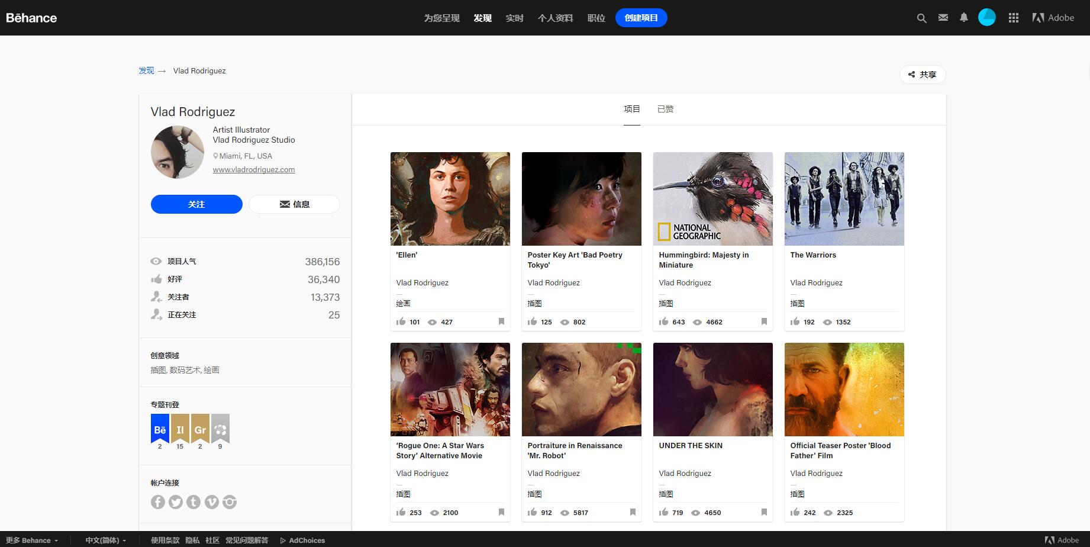Click the gray featured ribbon with count 9
Viewport: 1090px width, 547px height.
[220, 429]
